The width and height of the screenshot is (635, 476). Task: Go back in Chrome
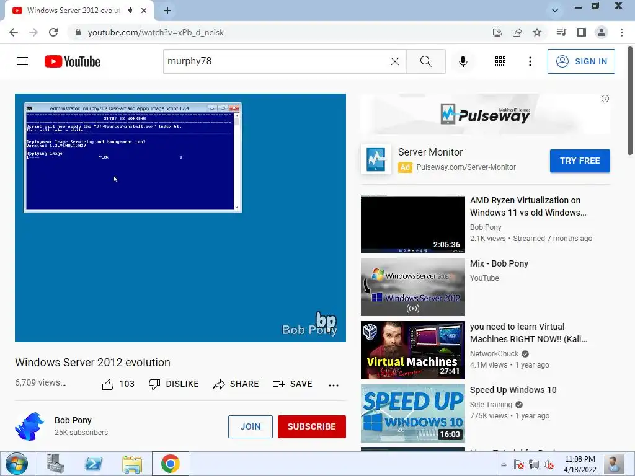point(14,32)
